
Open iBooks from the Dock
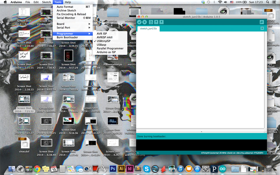[189, 169]
